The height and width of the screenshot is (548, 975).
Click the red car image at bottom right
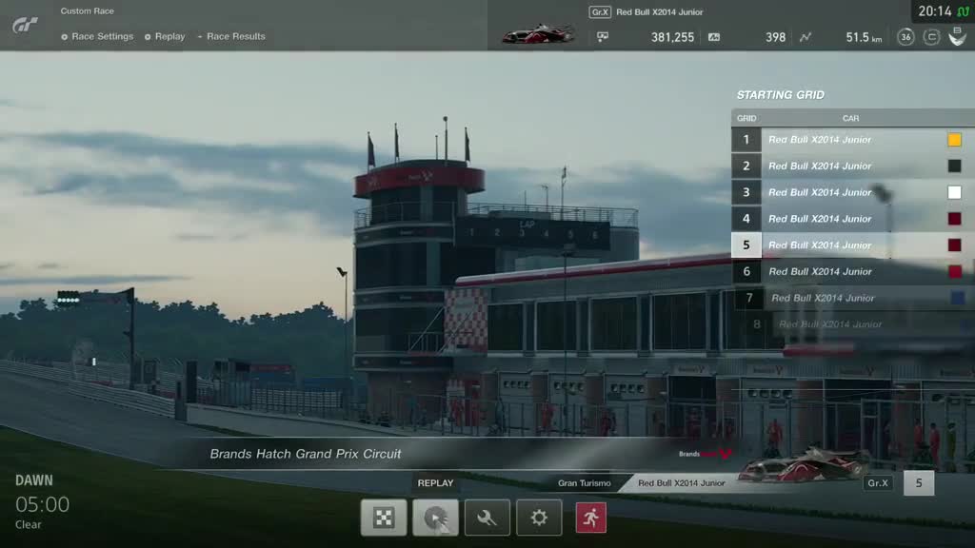pos(802,464)
